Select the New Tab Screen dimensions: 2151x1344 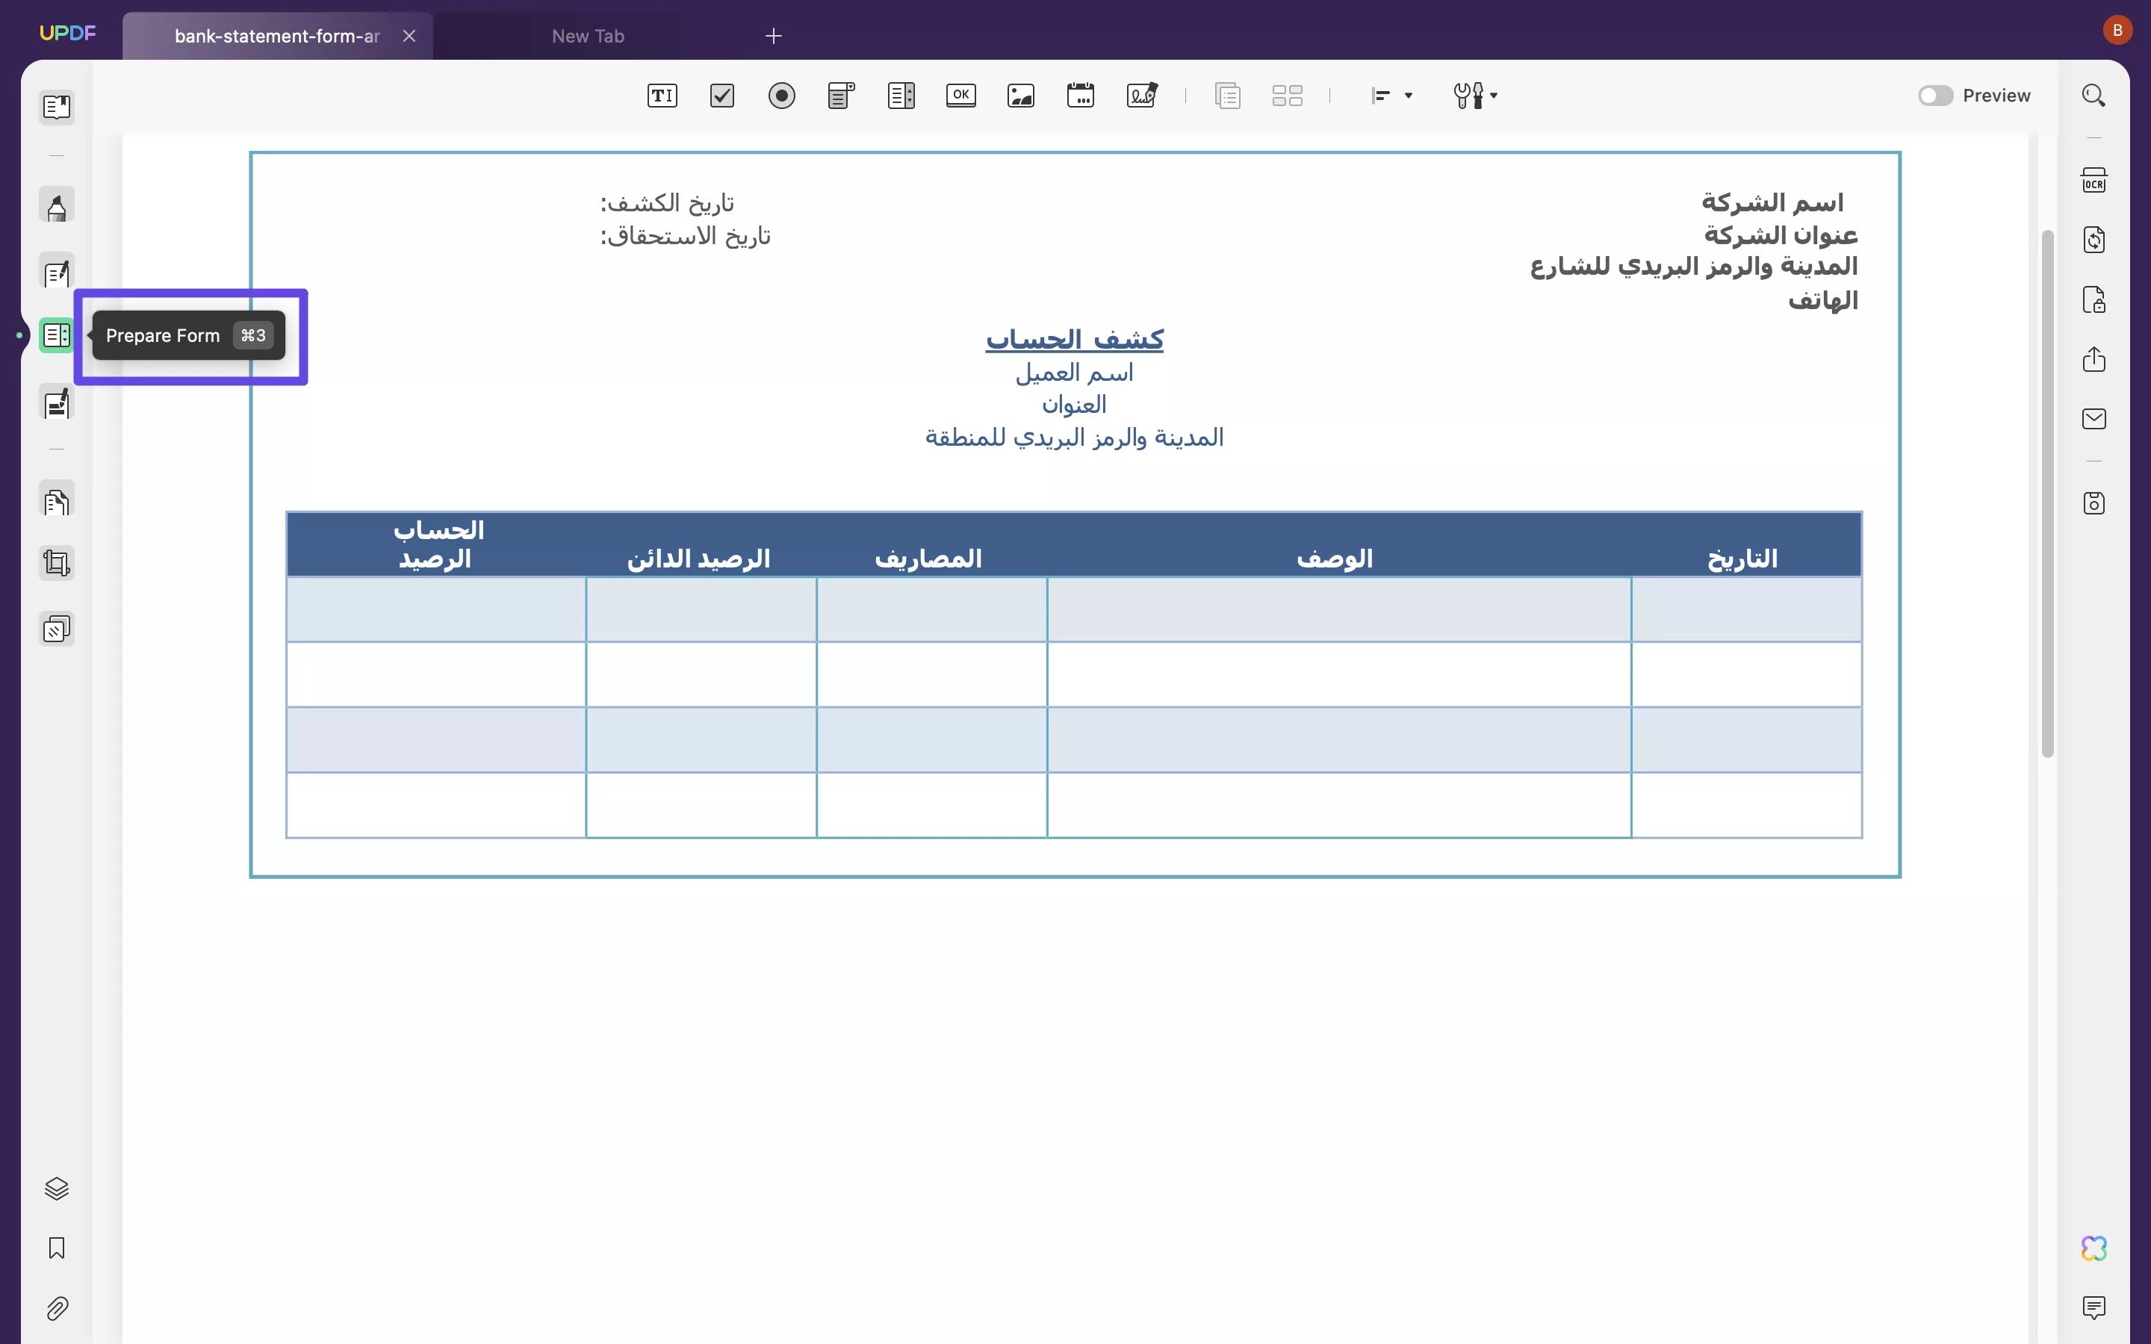point(589,36)
